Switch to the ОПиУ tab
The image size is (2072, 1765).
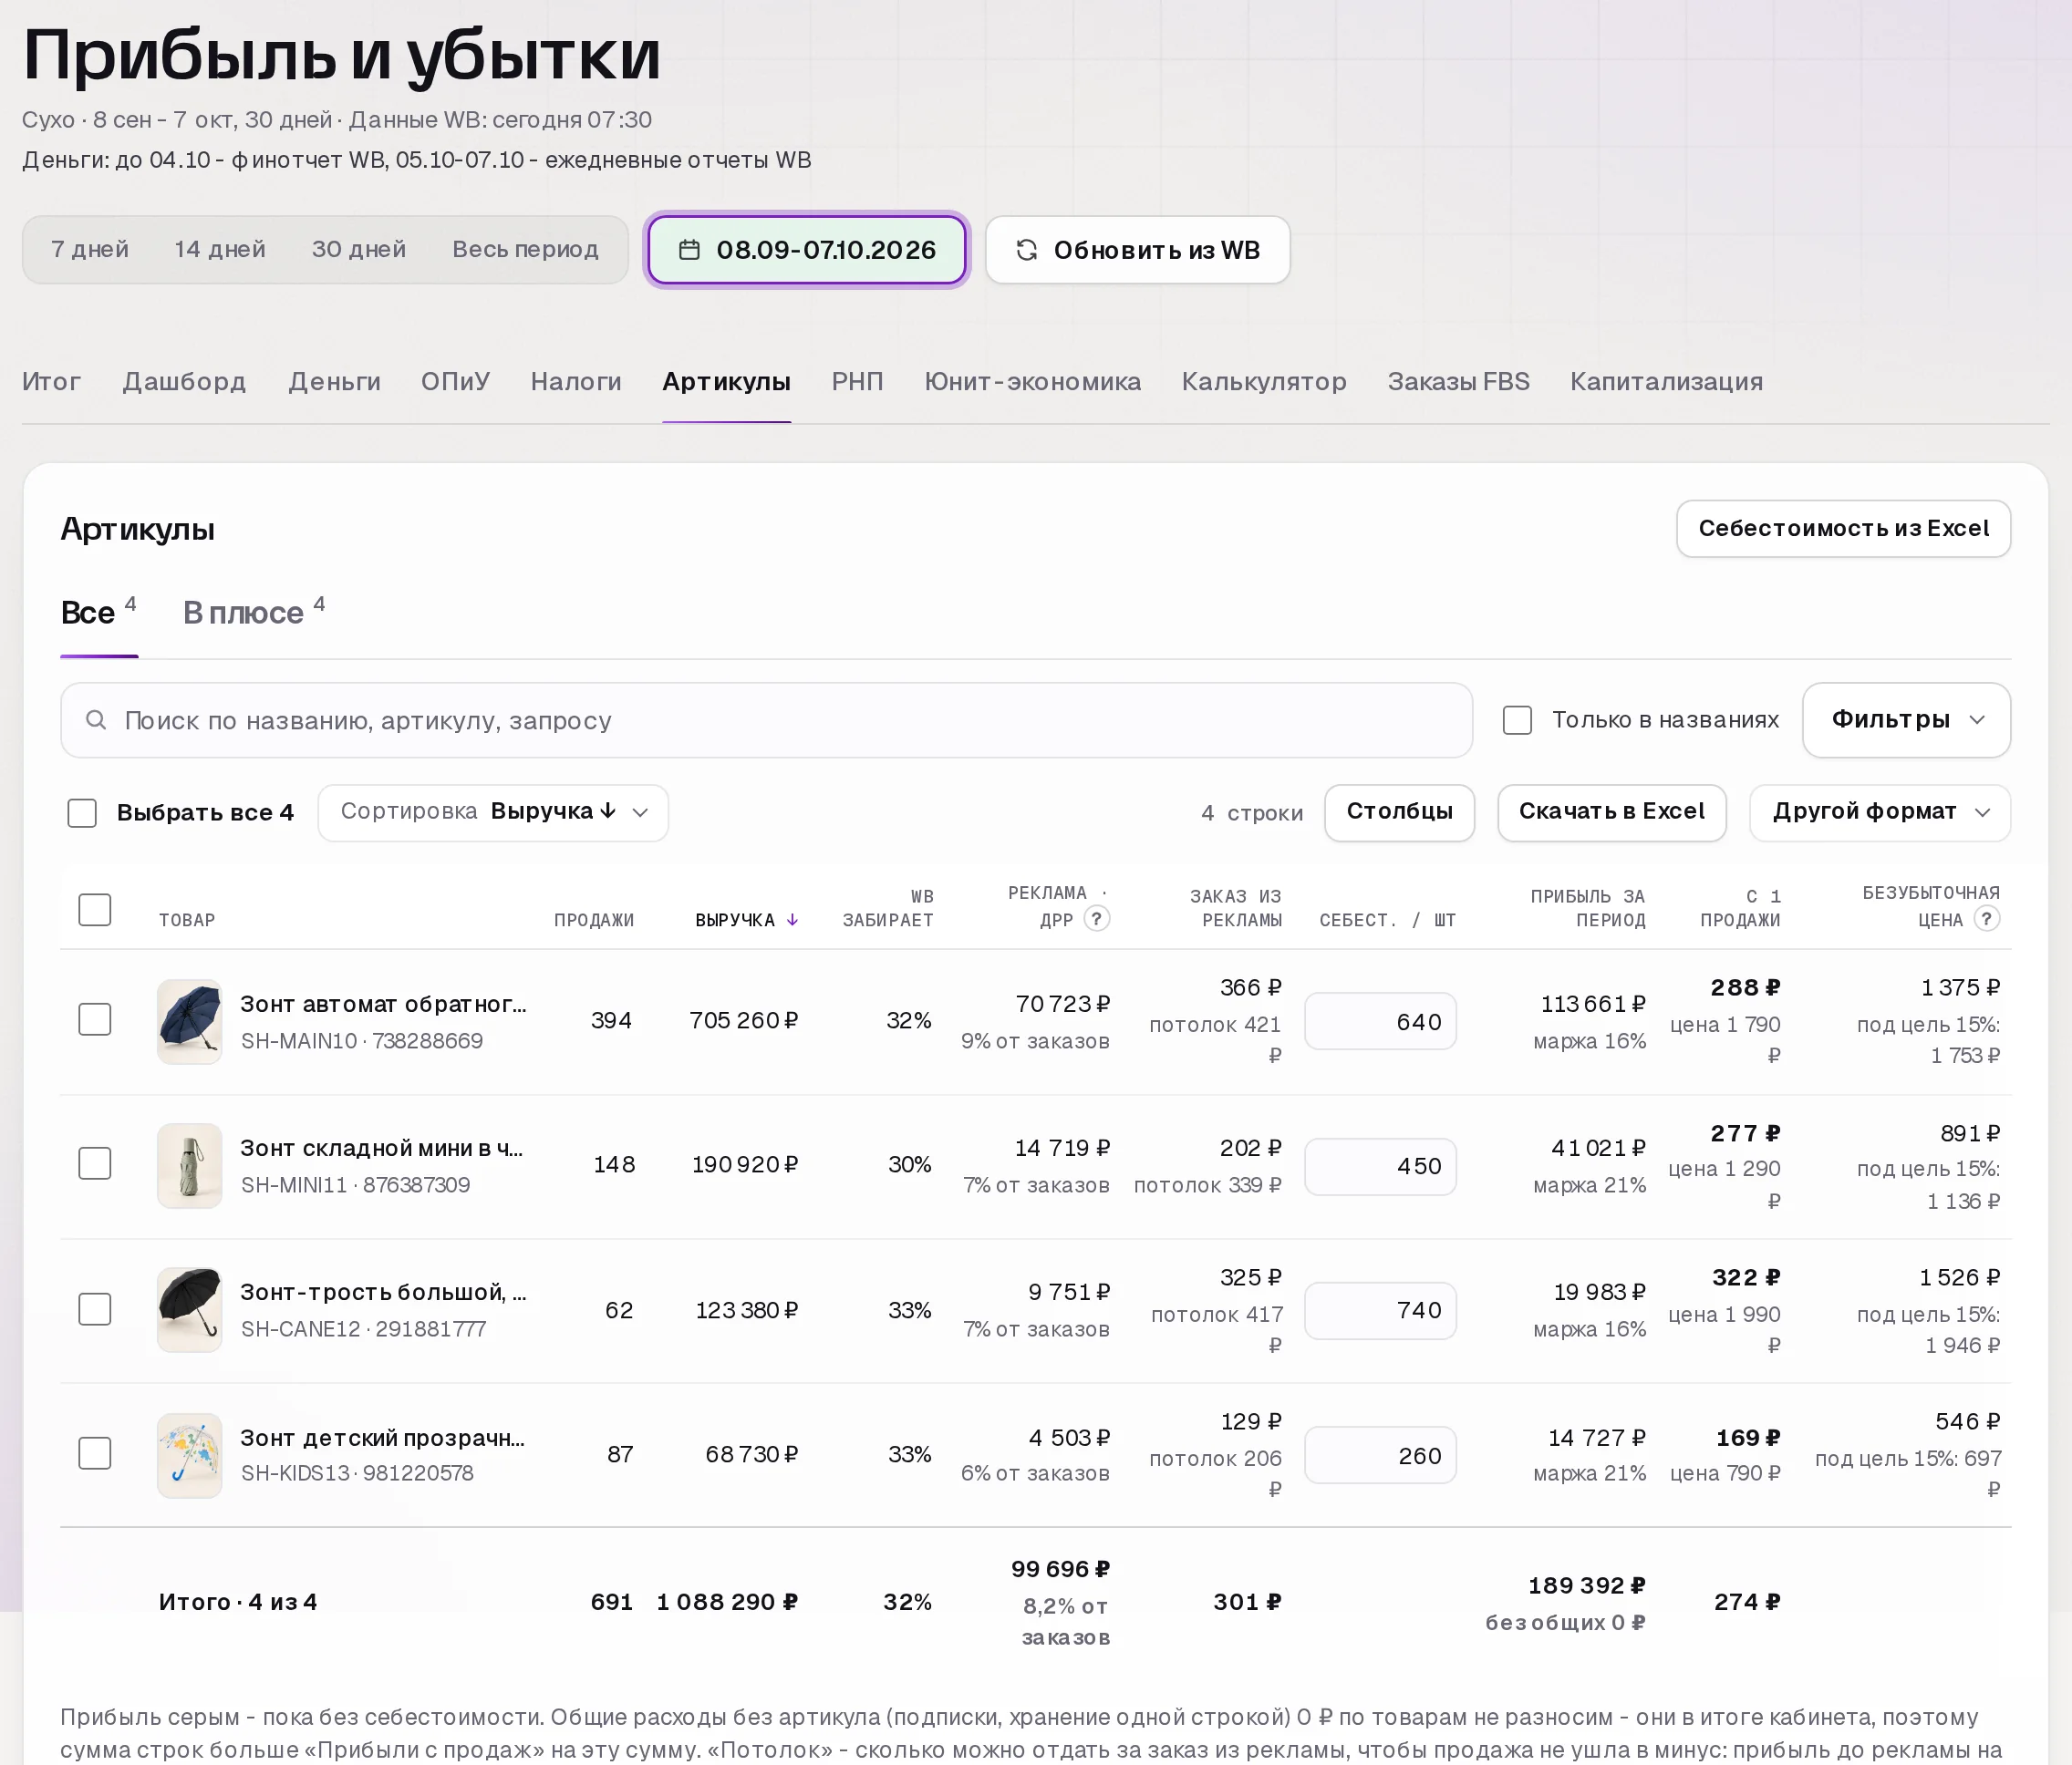(x=455, y=381)
